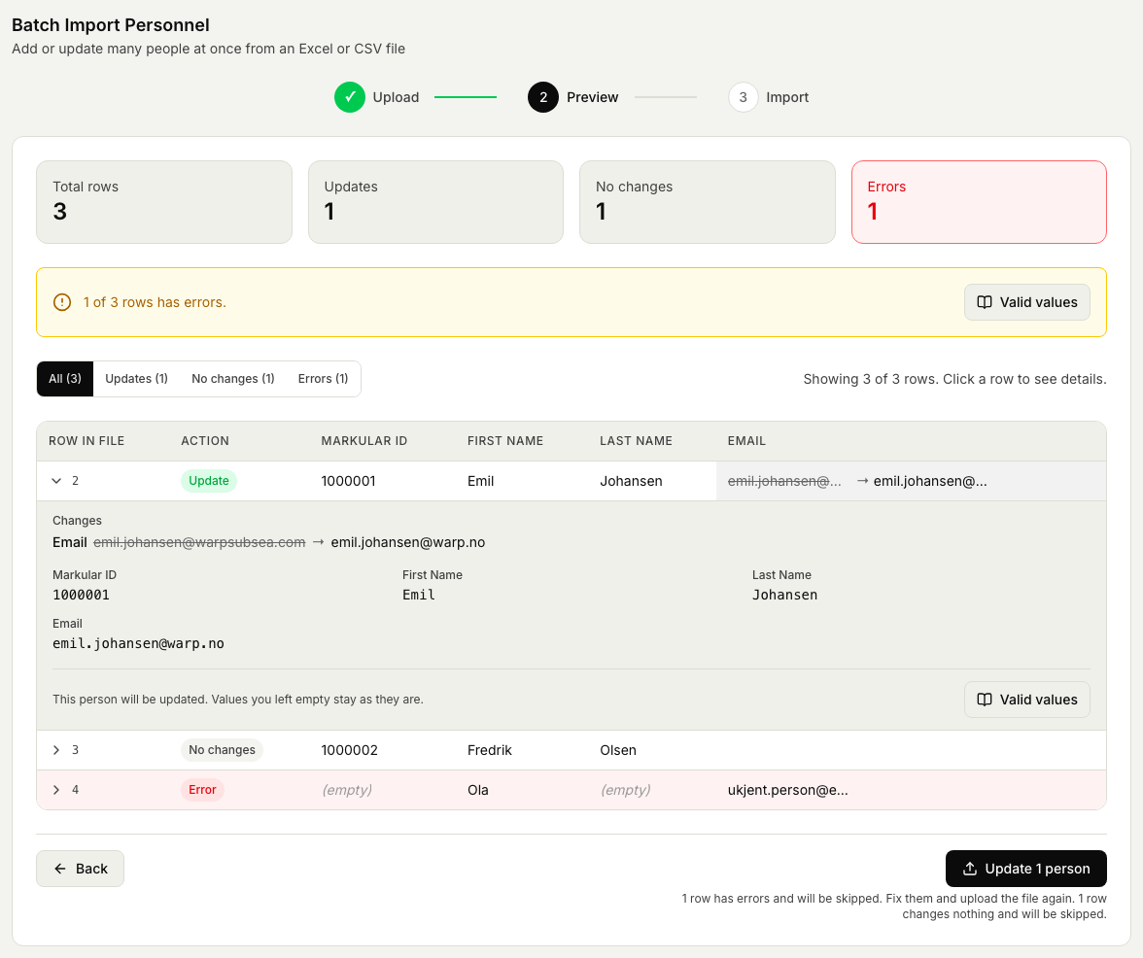Click the (empty) last name in row 4
Viewport: 1143px width, 958px height.
(x=626, y=790)
